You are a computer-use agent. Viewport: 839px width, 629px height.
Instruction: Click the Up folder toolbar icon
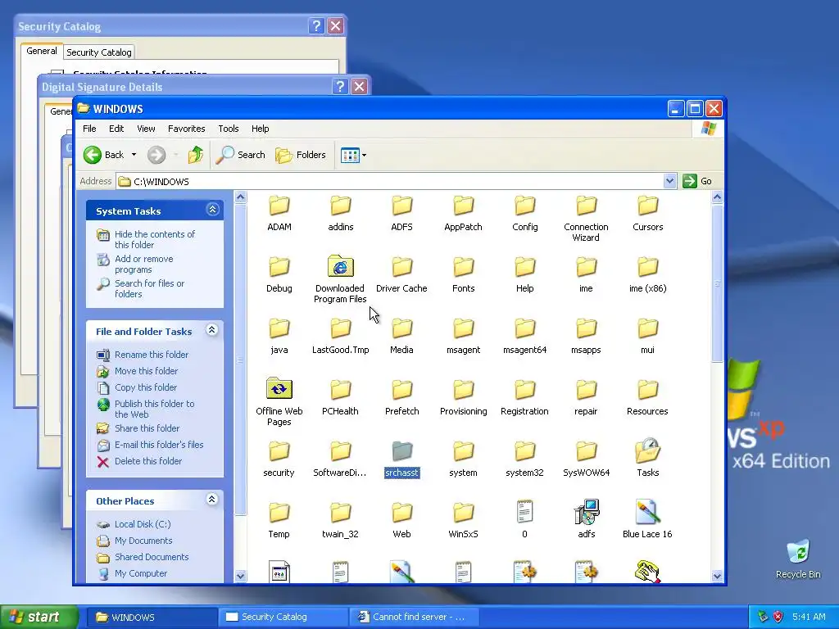pyautogui.click(x=196, y=155)
